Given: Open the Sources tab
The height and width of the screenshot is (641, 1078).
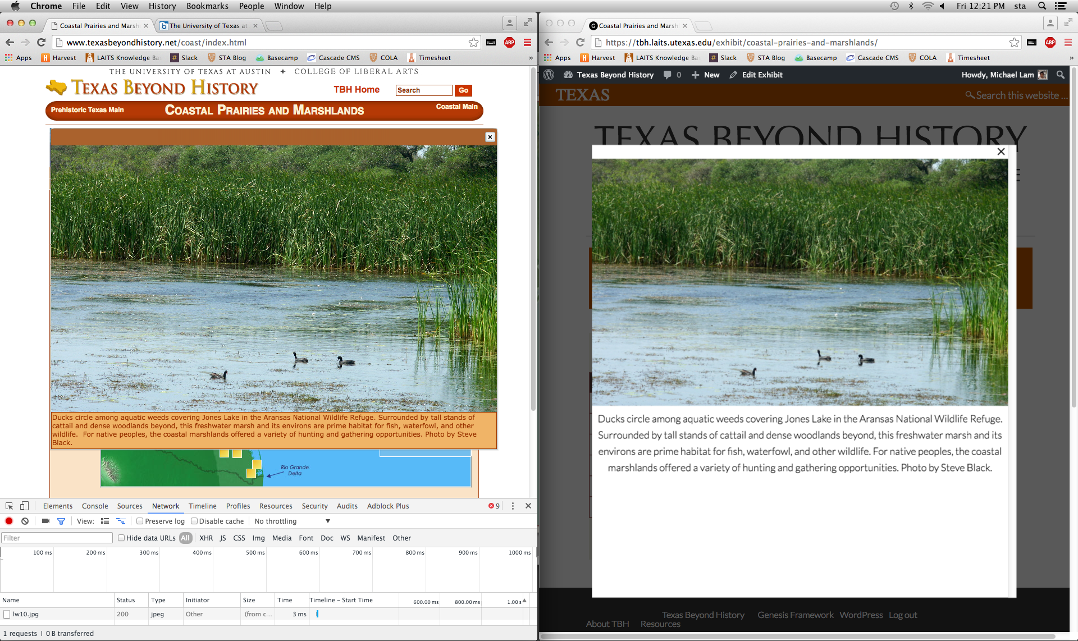Looking at the screenshot, I should point(130,506).
